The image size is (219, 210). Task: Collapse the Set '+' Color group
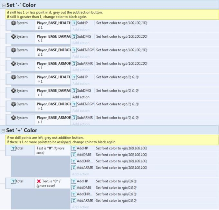3,130
